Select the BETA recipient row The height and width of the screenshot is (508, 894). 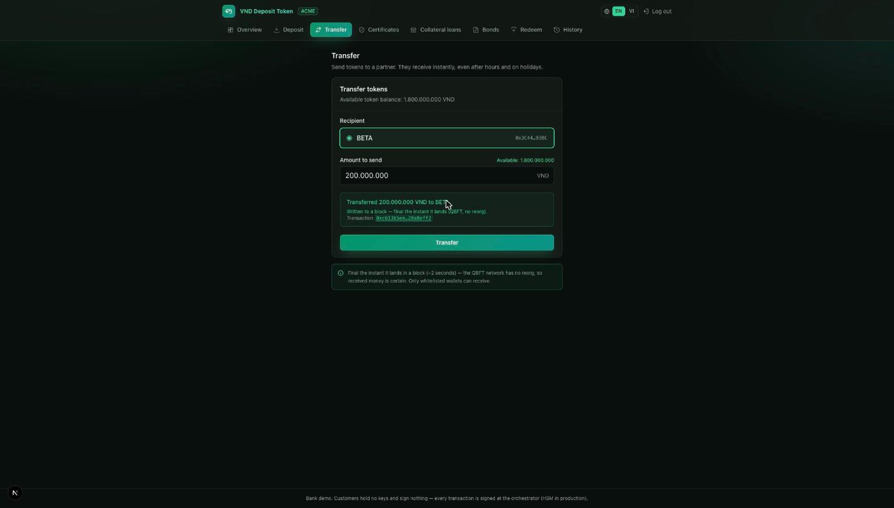(447, 138)
